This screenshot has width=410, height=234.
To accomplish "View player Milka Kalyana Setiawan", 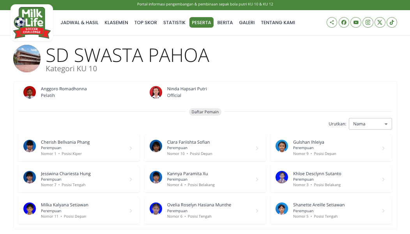I will tap(65, 205).
